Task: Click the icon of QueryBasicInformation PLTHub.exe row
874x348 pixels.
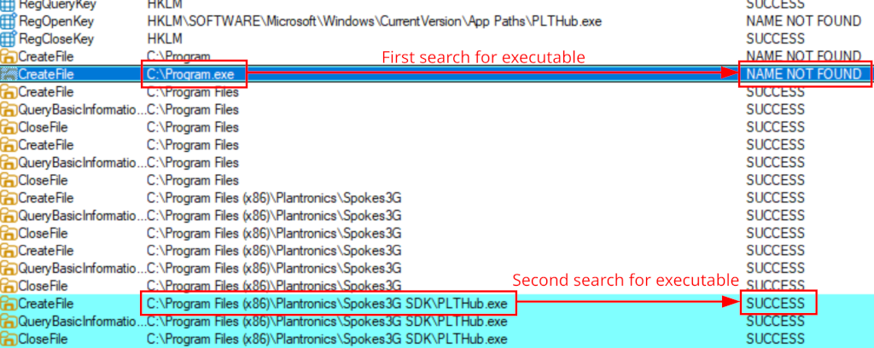Action: coord(9,322)
